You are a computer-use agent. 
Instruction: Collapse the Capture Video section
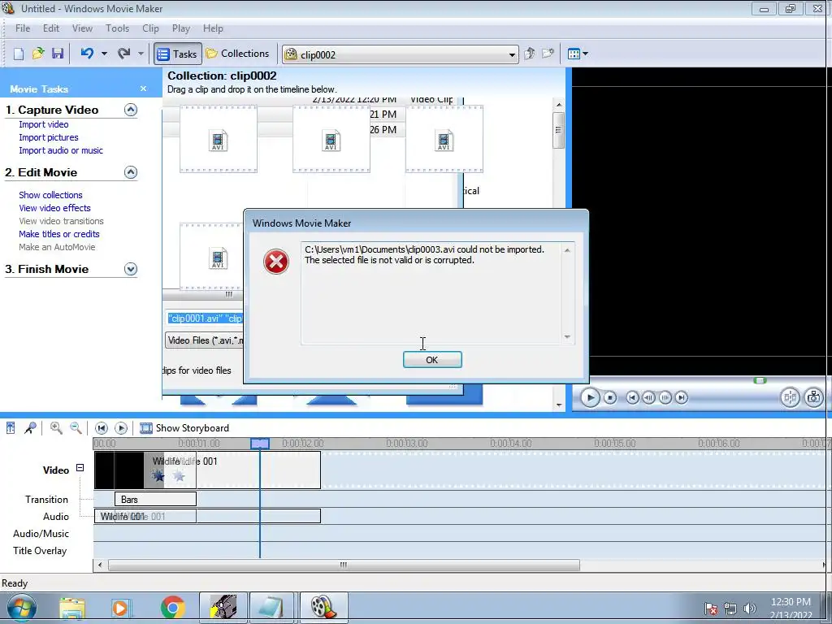point(131,110)
